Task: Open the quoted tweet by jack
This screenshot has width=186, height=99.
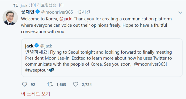Action: click(102, 58)
